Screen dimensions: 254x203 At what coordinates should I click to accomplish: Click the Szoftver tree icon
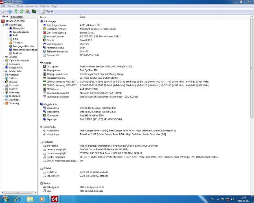tap(7, 89)
